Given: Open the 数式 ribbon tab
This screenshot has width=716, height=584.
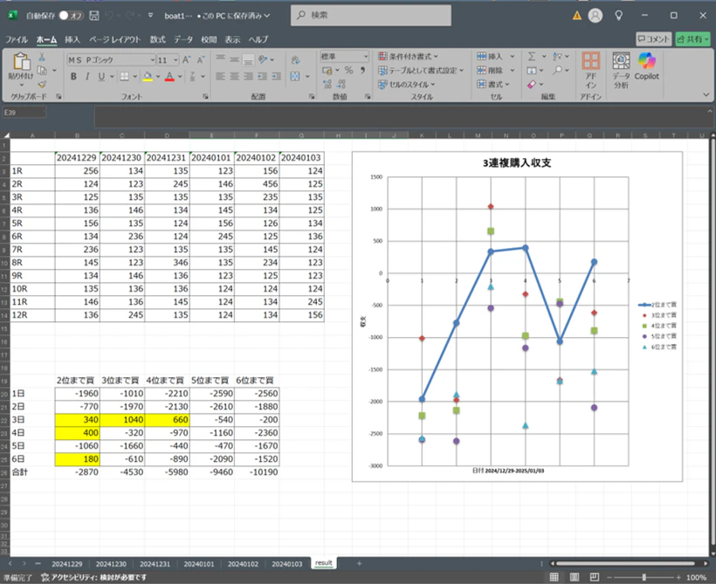Looking at the screenshot, I should click(x=157, y=40).
